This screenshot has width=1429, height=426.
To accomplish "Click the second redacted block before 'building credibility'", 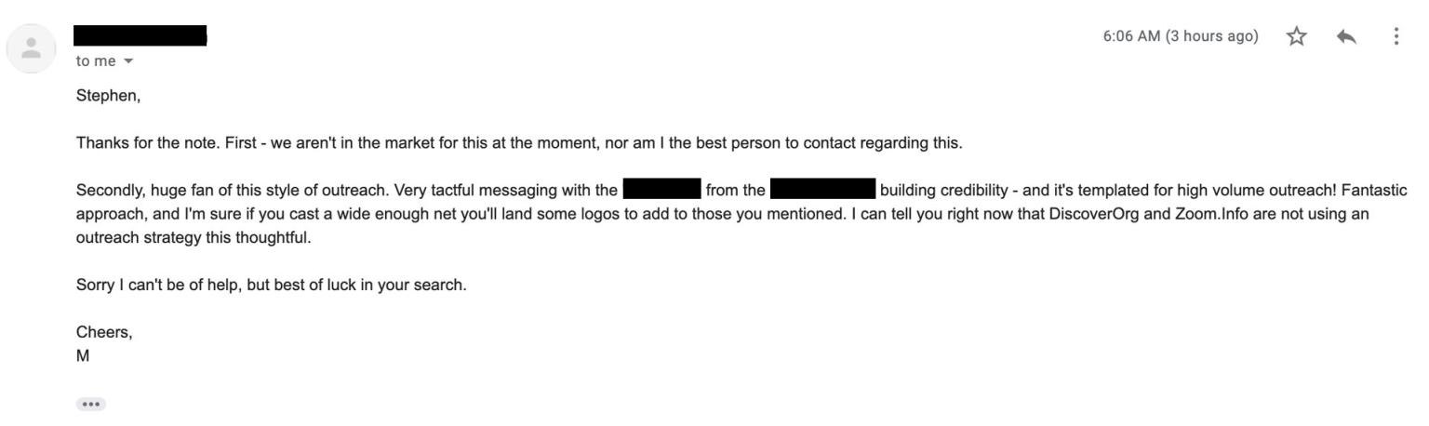I will pos(823,191).
